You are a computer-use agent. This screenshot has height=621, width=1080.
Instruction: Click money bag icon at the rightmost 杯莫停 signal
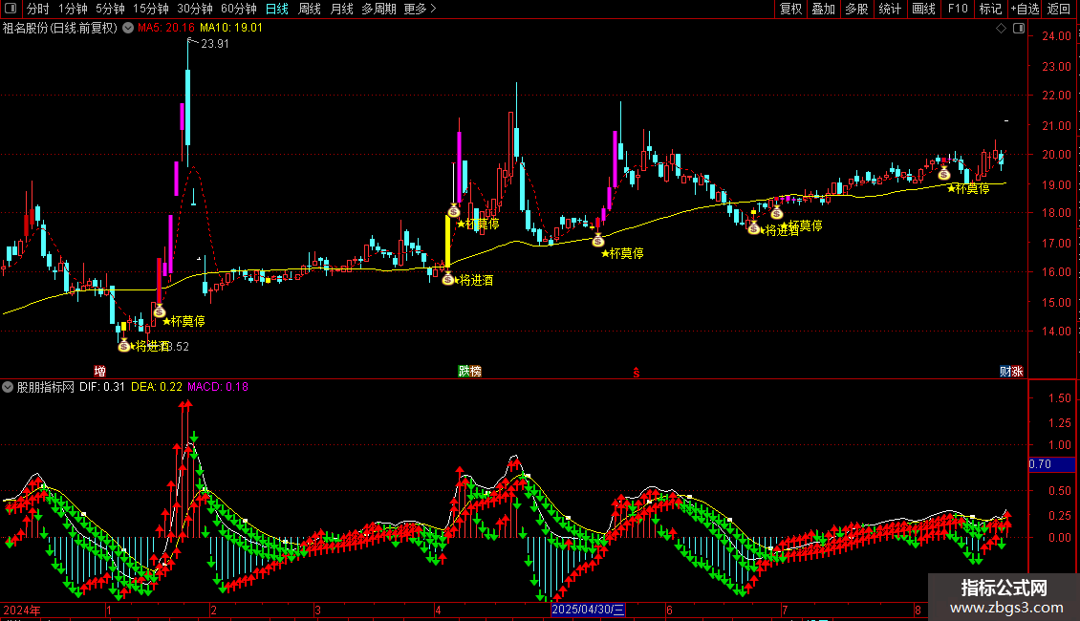tap(944, 174)
